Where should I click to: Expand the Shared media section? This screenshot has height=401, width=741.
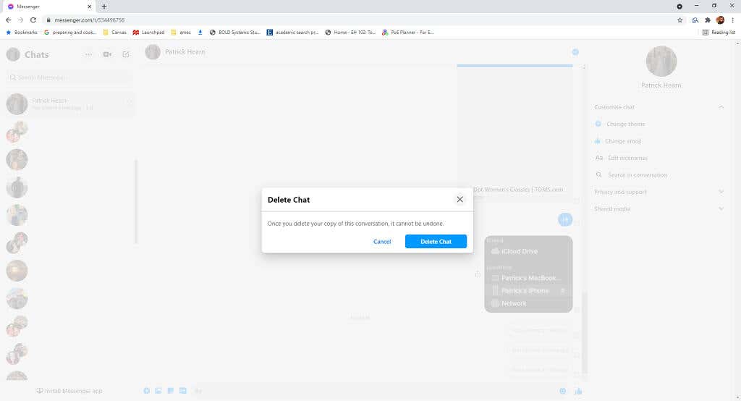point(721,208)
